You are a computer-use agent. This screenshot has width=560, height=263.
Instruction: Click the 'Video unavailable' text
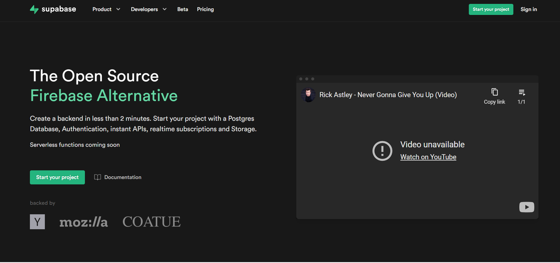coord(432,145)
